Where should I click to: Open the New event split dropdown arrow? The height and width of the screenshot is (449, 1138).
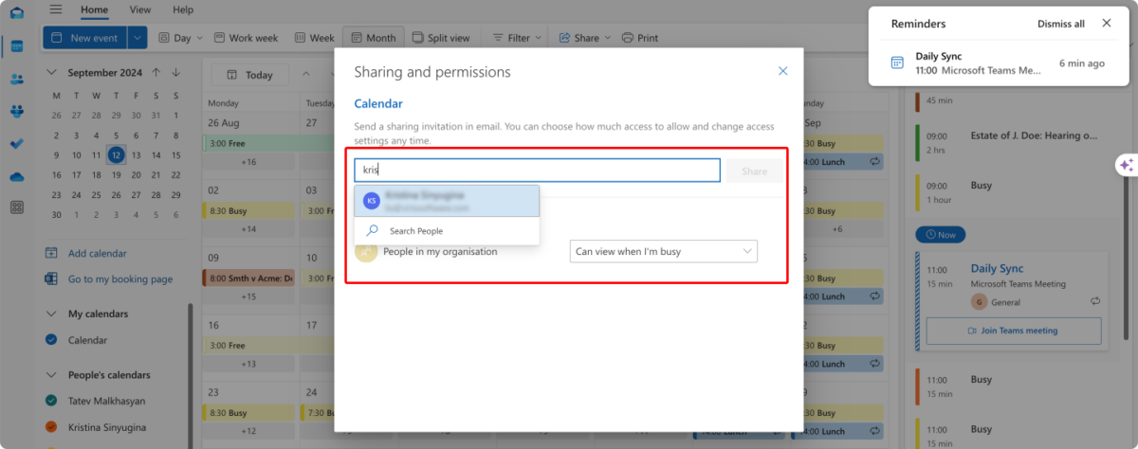click(138, 38)
